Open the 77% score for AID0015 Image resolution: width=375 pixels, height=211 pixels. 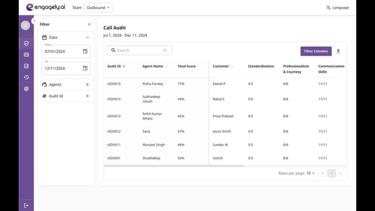(x=181, y=84)
